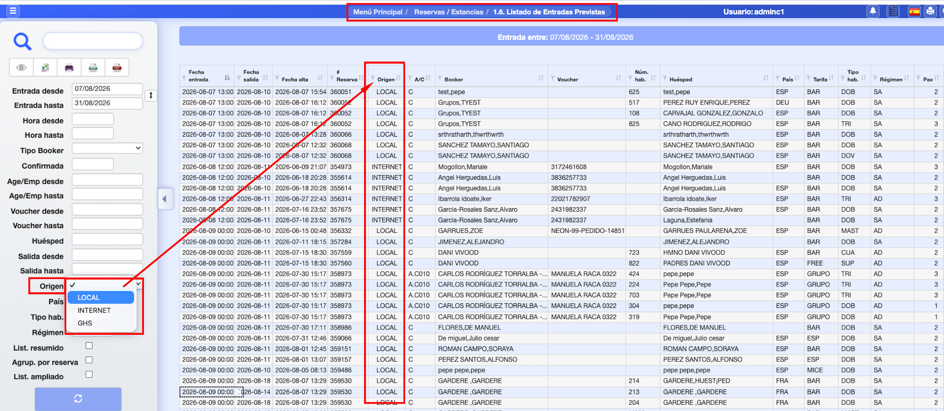Viewport: 944px width, 411px height.
Task: Filter the Huésped column
Action: coord(665,79)
